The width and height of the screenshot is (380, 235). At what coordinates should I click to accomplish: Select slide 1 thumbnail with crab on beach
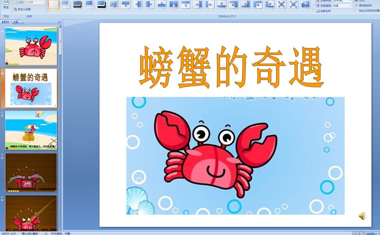[x=31, y=46]
